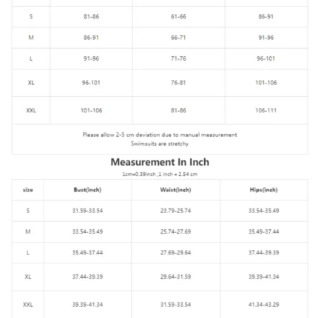Click the 'Waist(inch)' column header
The image size is (318, 318).
(x=175, y=190)
